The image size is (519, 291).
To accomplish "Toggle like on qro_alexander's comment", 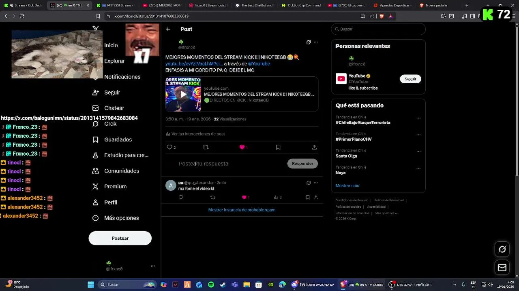I will (x=244, y=197).
